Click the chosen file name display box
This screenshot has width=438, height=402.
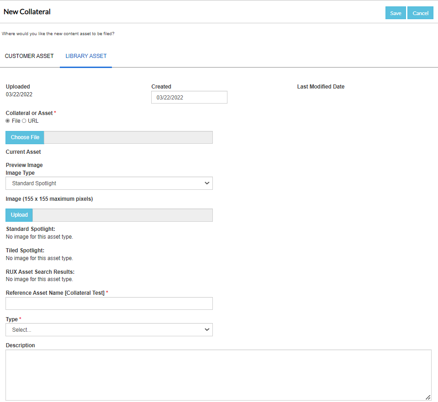[x=128, y=137]
